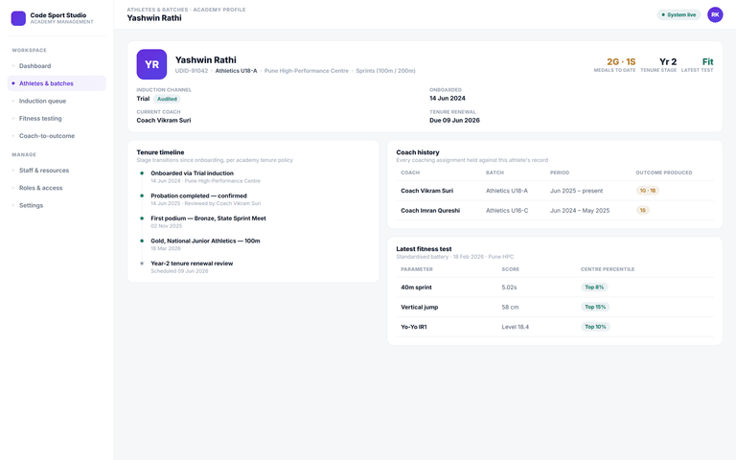Open the RK user avatar menu
736x460 pixels.
tap(715, 15)
